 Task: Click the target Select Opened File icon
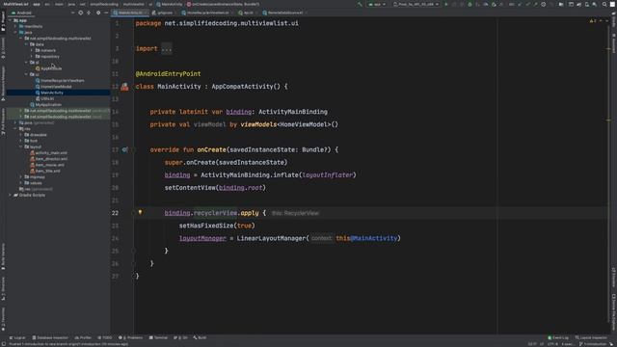point(80,13)
